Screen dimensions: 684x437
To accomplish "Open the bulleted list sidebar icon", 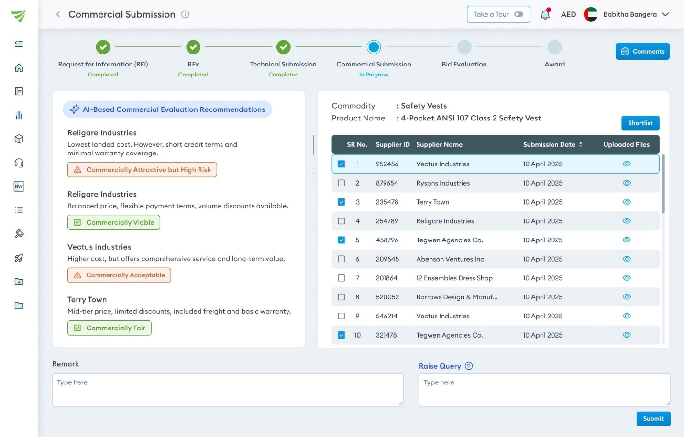I will point(19,210).
